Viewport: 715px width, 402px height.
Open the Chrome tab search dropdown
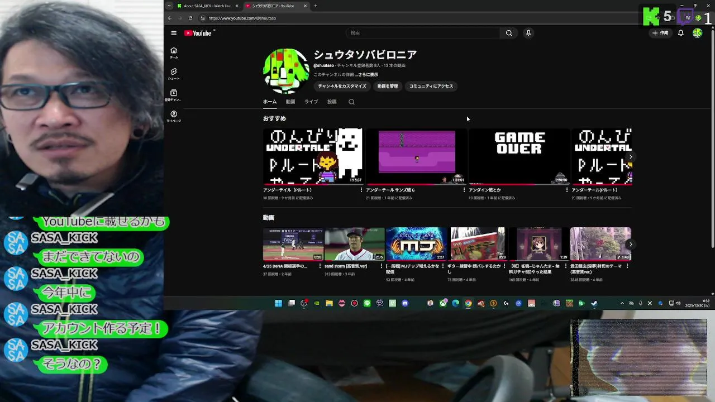coord(169,6)
